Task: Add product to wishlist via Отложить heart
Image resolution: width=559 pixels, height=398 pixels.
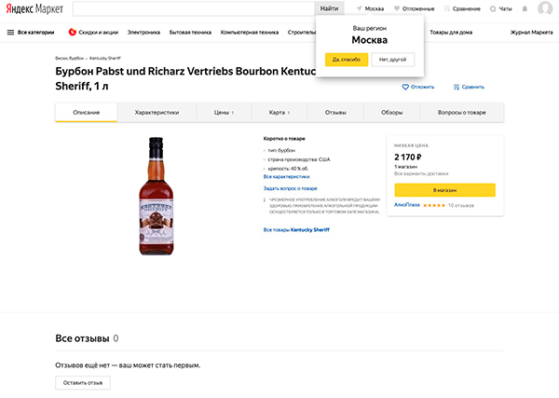Action: (x=406, y=87)
